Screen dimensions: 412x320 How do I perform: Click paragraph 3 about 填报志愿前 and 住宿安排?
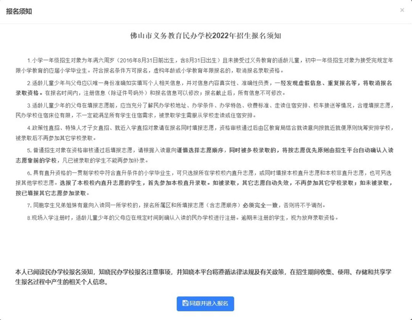click(x=206, y=109)
